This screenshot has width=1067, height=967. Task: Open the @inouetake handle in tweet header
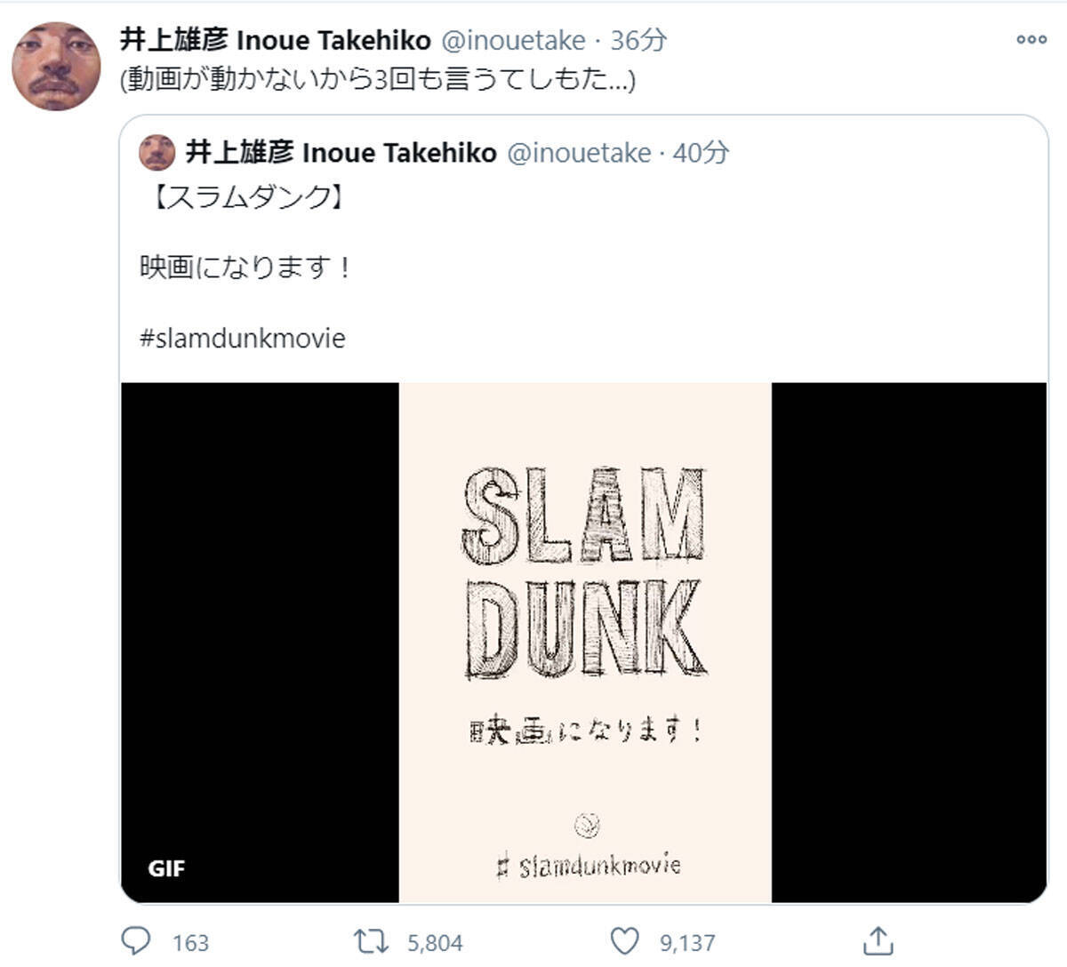513,40
